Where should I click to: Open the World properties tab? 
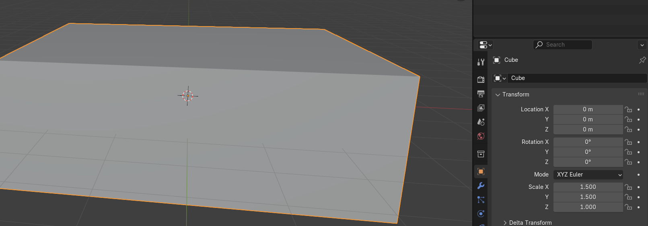[x=481, y=136]
